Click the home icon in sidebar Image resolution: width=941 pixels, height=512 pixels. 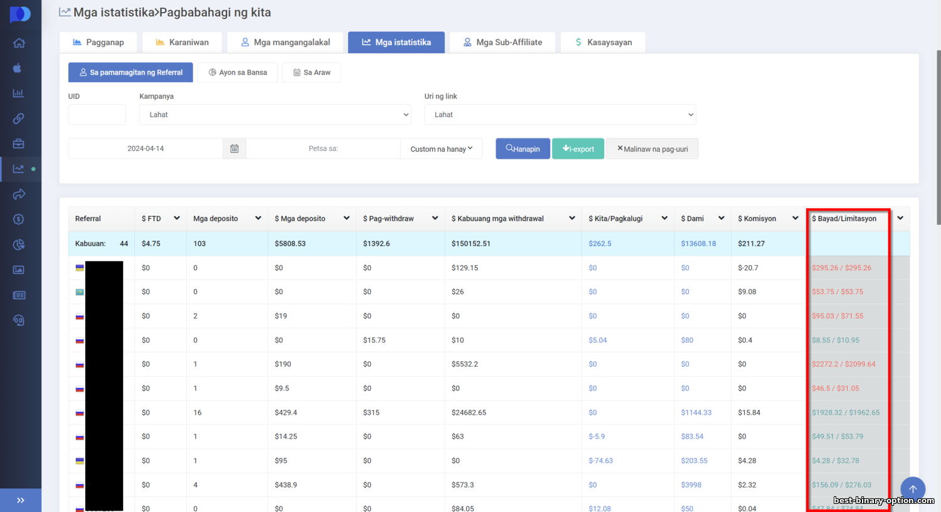19,43
